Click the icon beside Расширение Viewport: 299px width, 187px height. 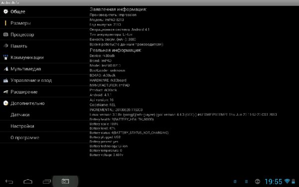click(5, 92)
